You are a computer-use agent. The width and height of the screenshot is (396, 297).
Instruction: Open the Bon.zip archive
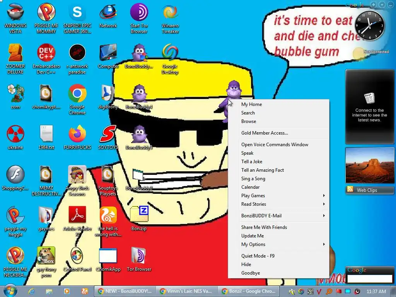[x=139, y=218]
